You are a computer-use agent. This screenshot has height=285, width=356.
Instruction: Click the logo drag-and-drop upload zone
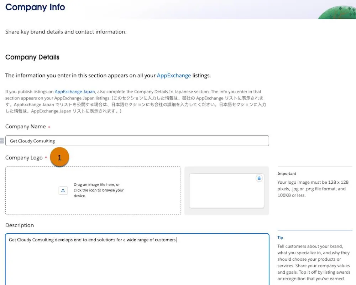pos(93,190)
